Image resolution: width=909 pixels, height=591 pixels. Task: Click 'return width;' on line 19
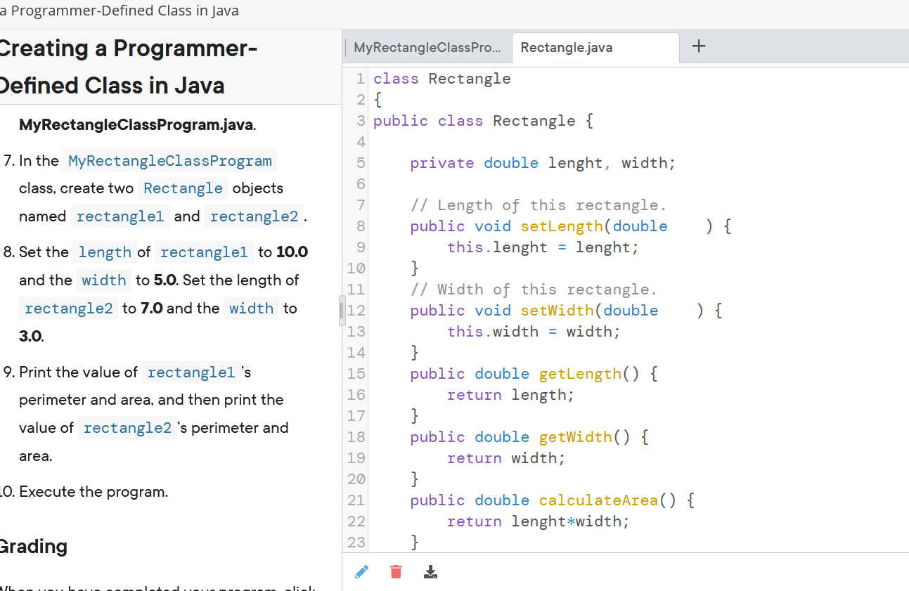click(506, 458)
